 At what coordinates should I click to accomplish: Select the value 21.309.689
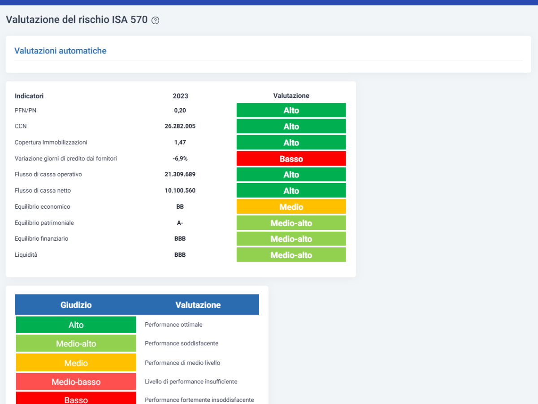click(180, 174)
